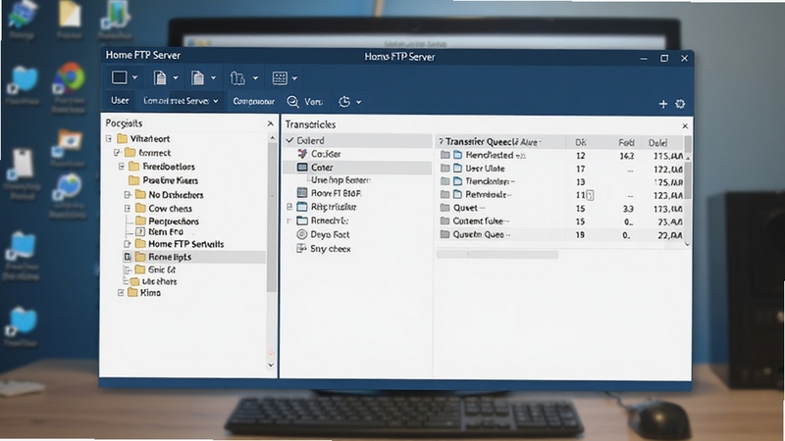This screenshot has width=785, height=441.
Task: Click horizontal scrollbar below transfer list
Action: click(497, 255)
